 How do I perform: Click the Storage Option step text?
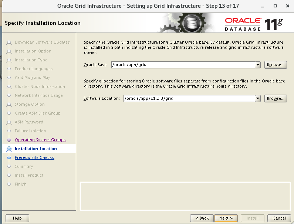pyautogui.click(x=30, y=104)
